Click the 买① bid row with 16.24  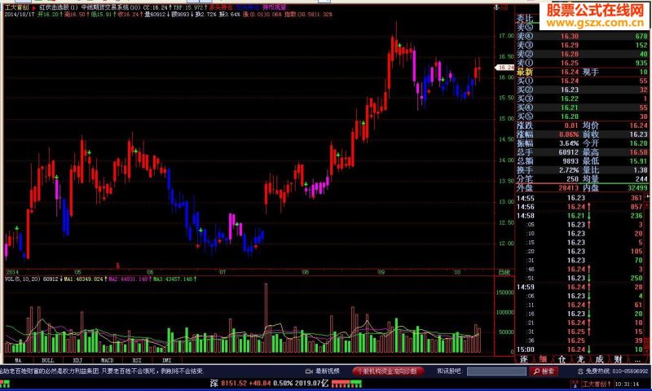[582, 81]
